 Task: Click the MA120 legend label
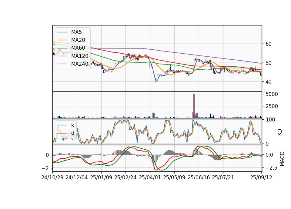[80, 56]
